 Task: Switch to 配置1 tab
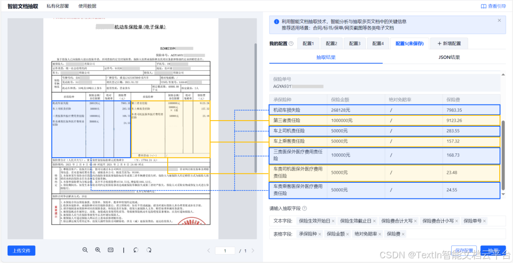point(308,44)
